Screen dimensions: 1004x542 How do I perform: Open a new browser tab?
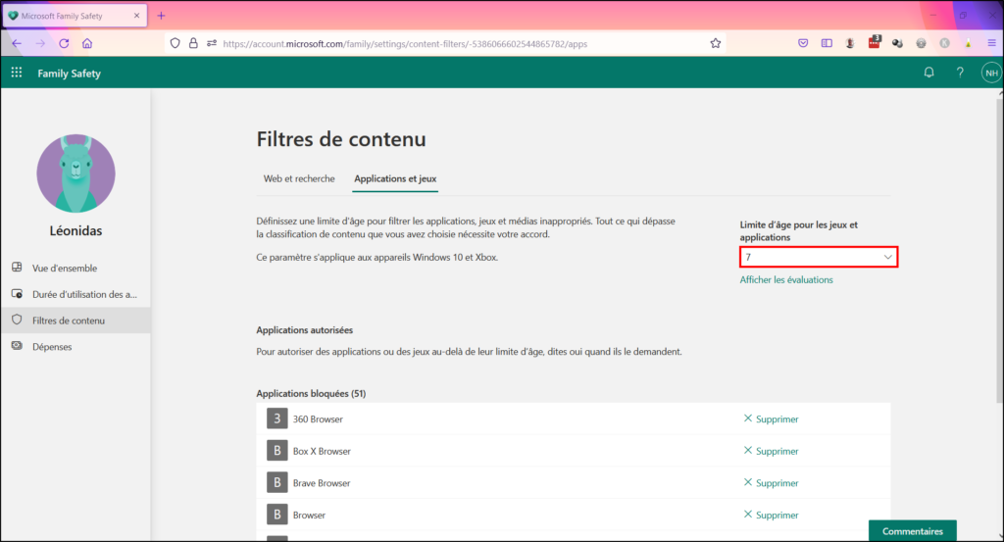pos(162,16)
